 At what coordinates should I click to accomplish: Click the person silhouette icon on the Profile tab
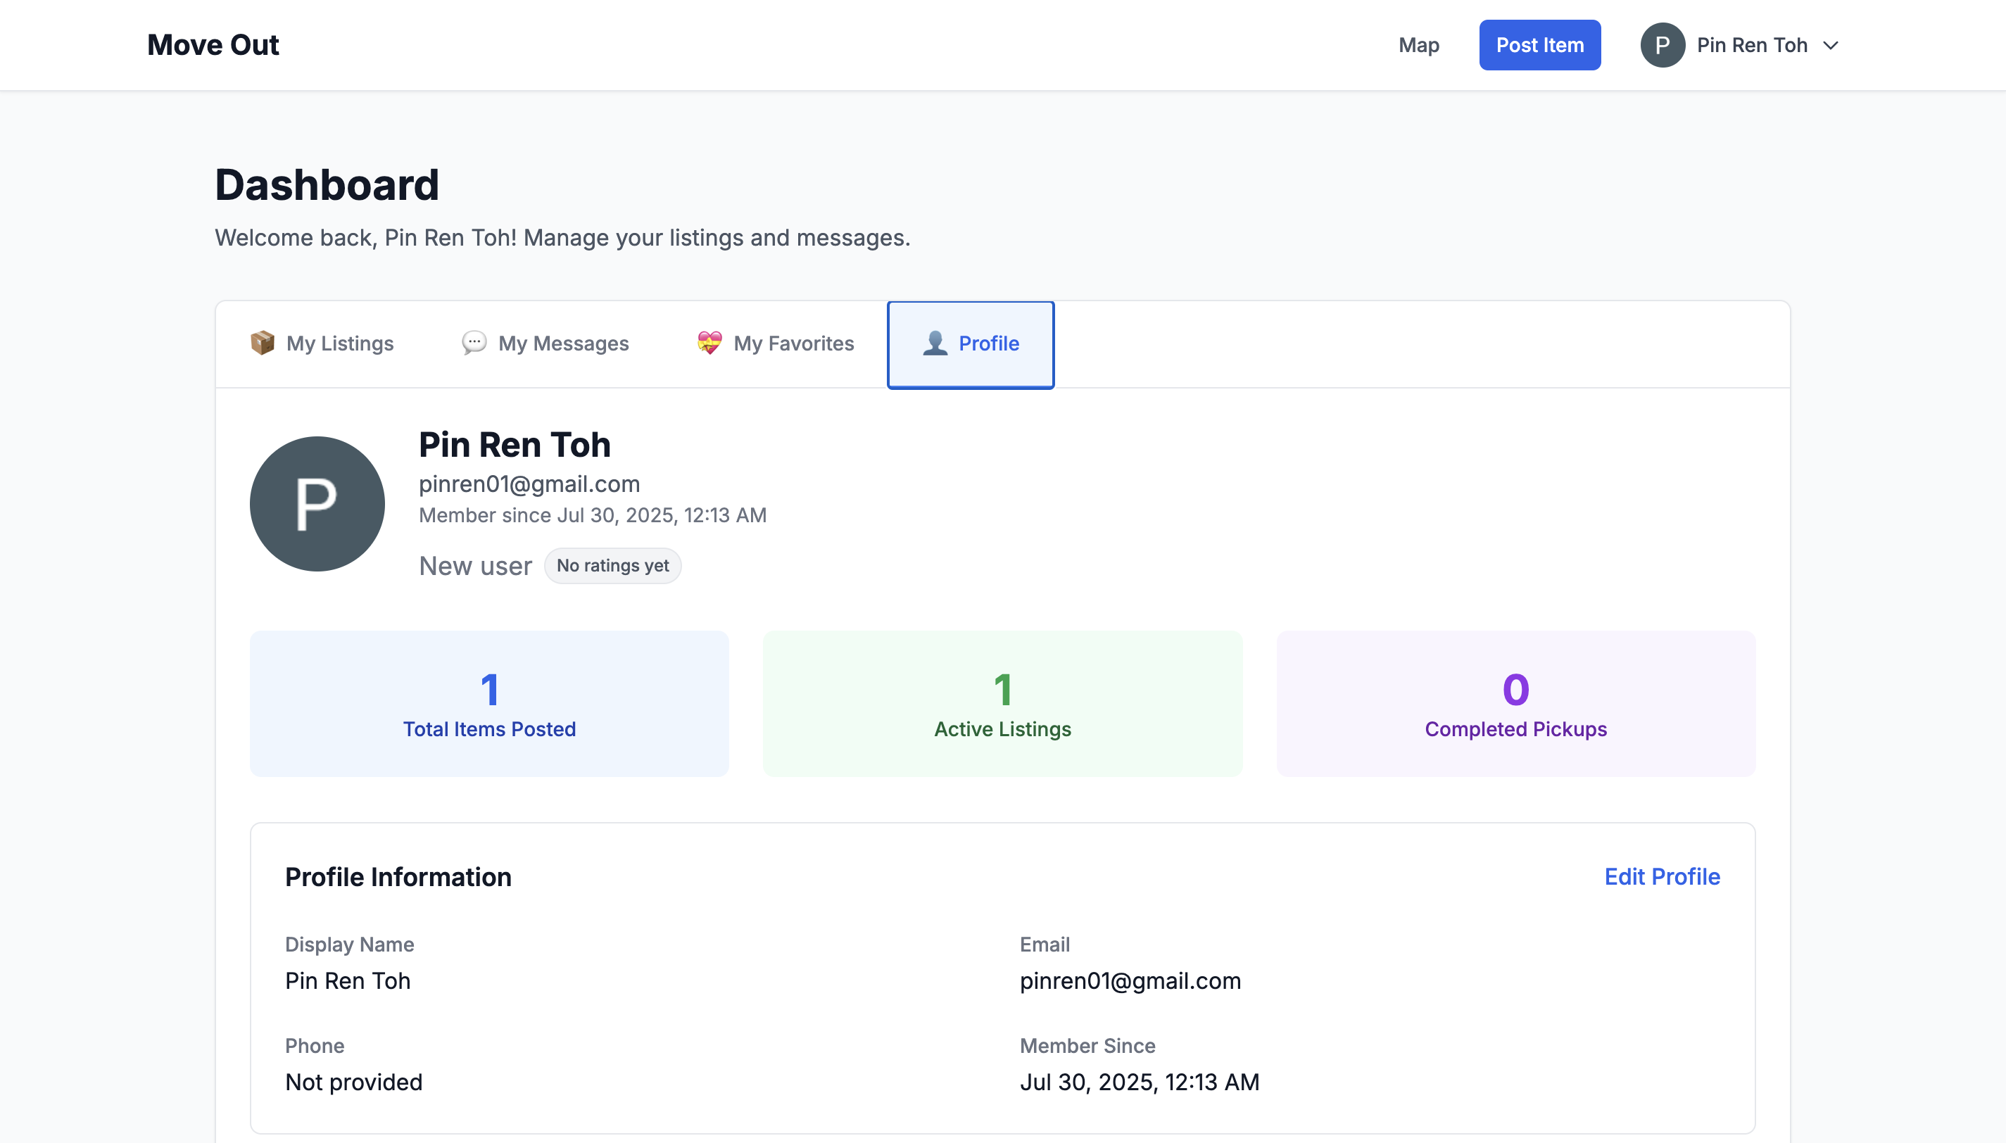click(935, 343)
